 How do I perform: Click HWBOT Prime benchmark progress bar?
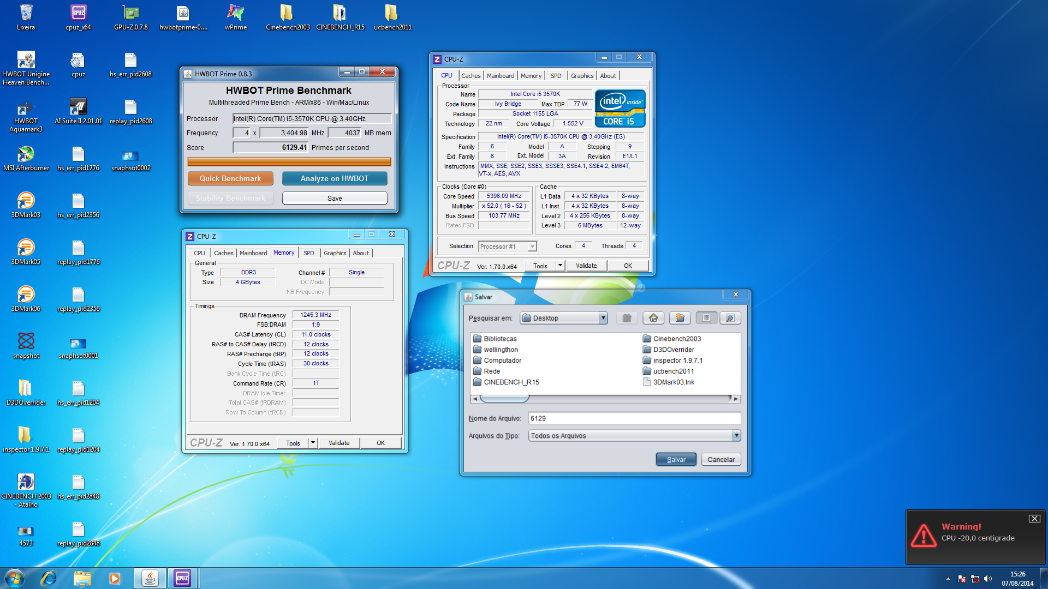pos(289,161)
